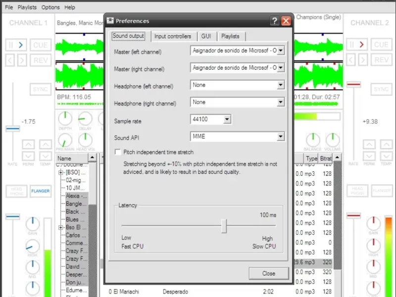Click Channel 1 HIGH knob
Image resolution: width=396 pixels, height=297 pixels.
pyautogui.click(x=33, y=246)
